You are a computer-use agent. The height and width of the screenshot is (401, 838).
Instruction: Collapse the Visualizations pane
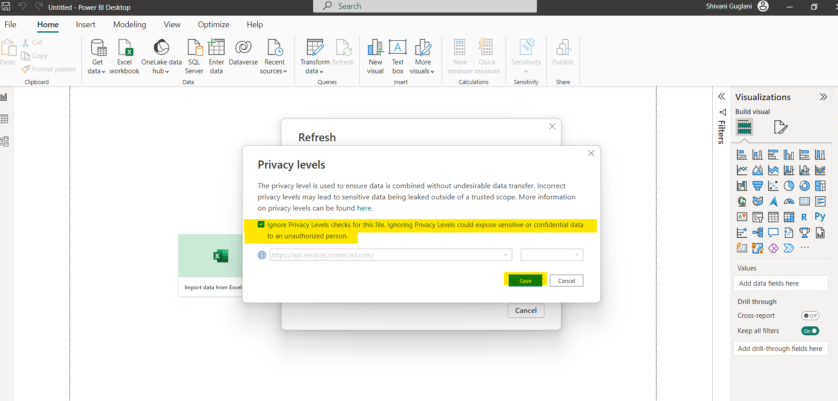[x=823, y=97]
